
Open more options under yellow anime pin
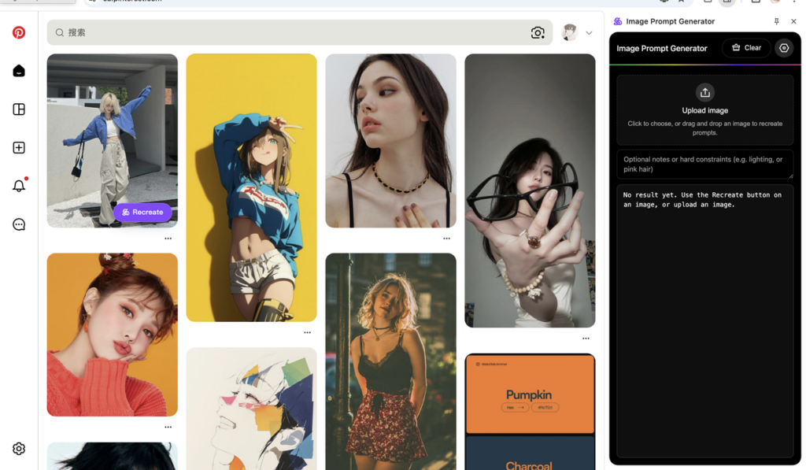point(308,333)
